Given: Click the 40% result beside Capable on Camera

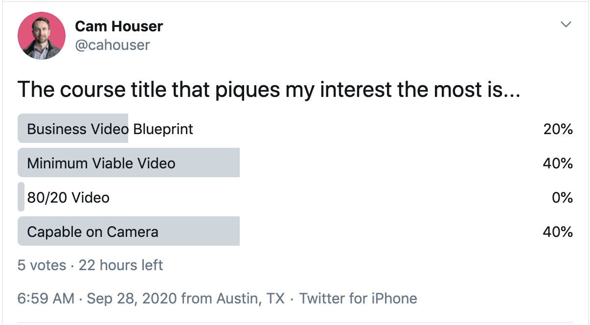Looking at the screenshot, I should pyautogui.click(x=558, y=232).
